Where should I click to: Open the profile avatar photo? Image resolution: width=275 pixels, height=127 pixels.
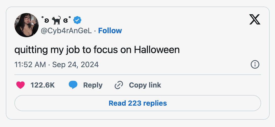click(27, 25)
